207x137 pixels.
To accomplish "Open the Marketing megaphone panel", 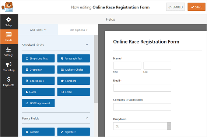I will (x=9, y=67).
